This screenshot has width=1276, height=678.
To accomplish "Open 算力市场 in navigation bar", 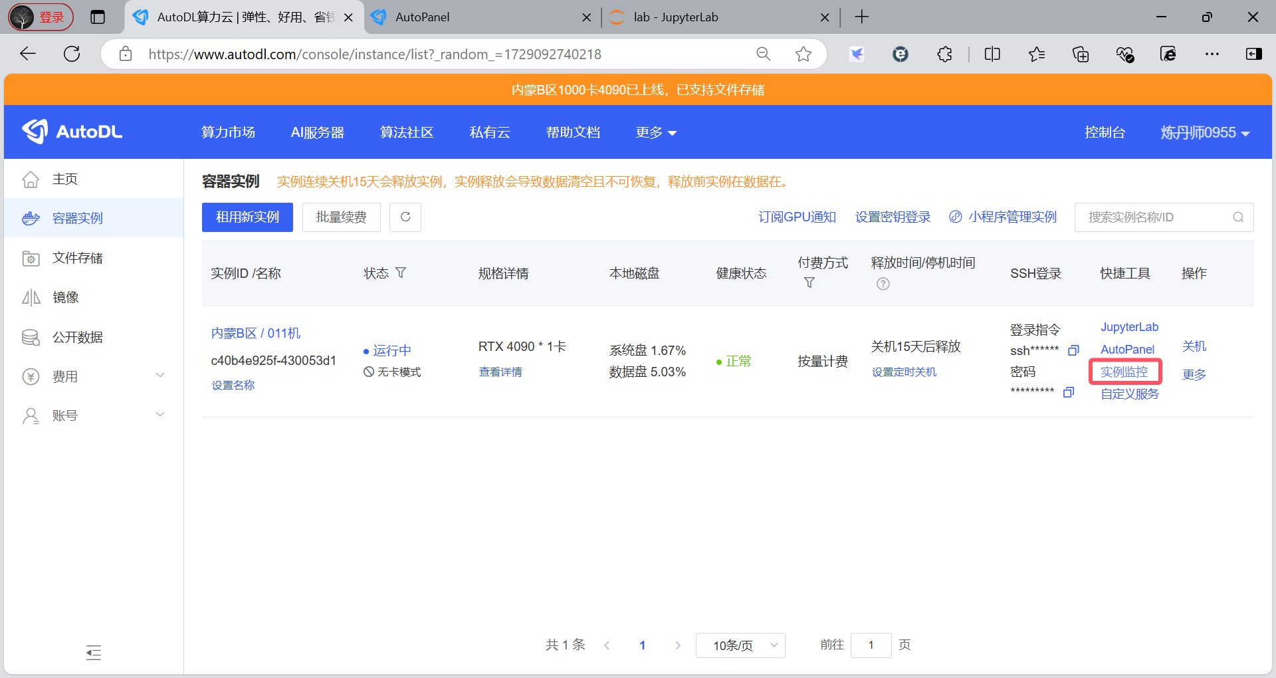I will point(228,132).
